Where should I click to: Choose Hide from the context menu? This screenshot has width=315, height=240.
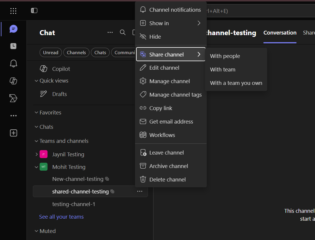pos(171,37)
